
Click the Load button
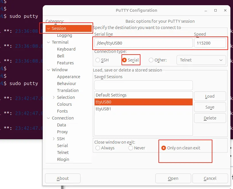tap(210, 96)
